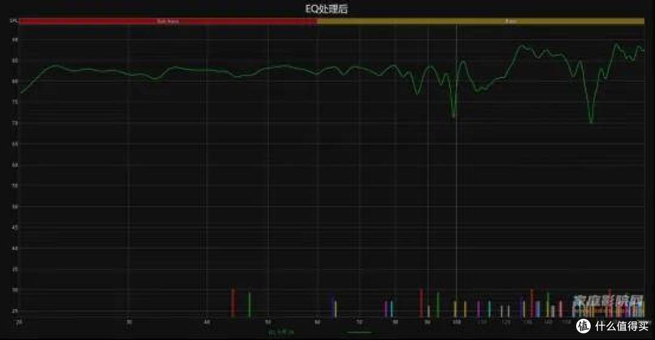Click the vertical cursor line at 100 Hz

(457, 172)
